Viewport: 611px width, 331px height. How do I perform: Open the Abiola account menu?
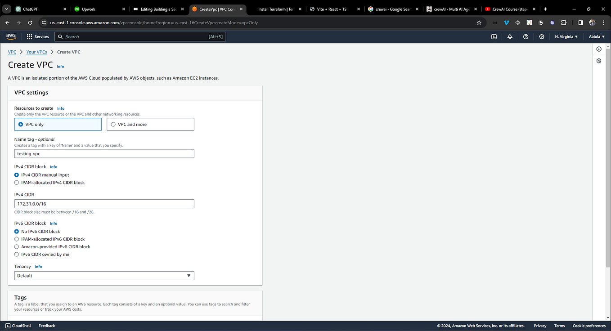[597, 36]
